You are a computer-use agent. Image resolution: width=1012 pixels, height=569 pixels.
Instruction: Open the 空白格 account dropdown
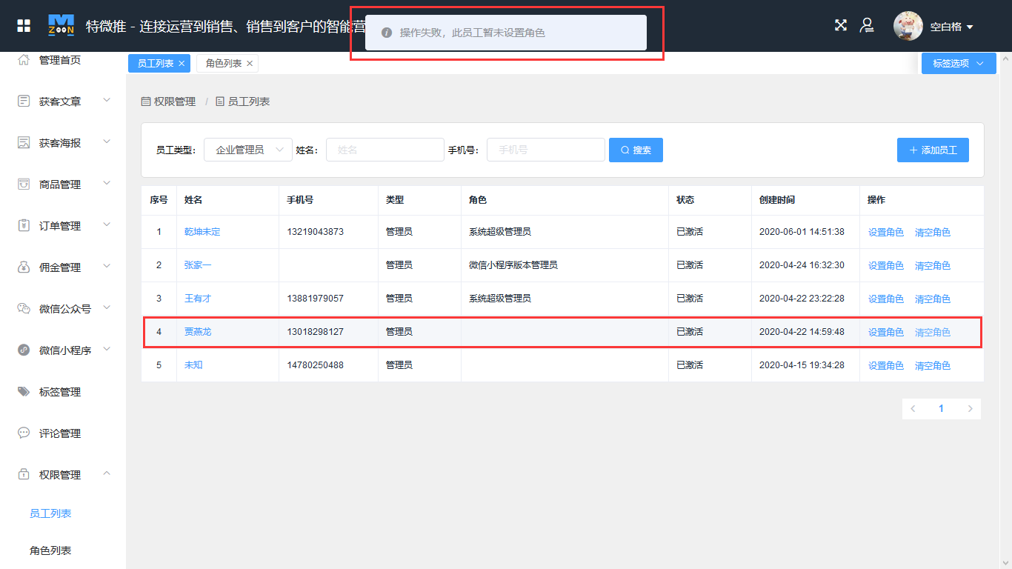click(x=952, y=27)
